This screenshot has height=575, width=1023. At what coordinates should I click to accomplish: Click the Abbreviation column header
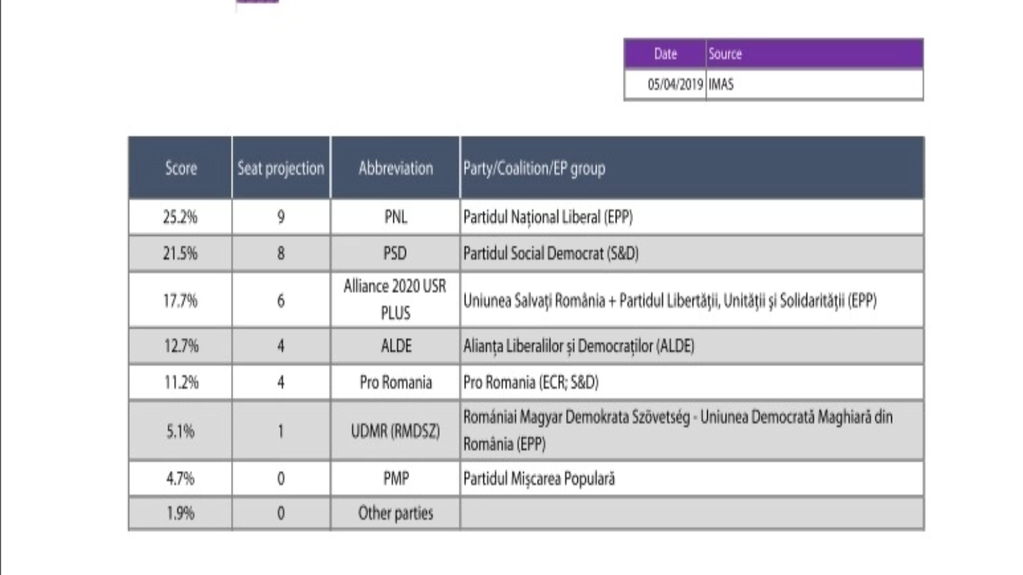[x=395, y=168]
